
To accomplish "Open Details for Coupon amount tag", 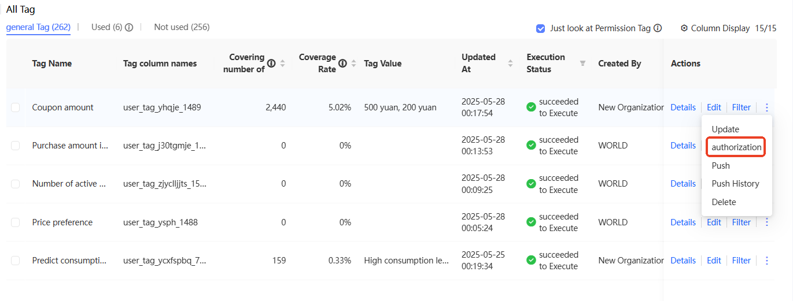I will click(x=683, y=107).
